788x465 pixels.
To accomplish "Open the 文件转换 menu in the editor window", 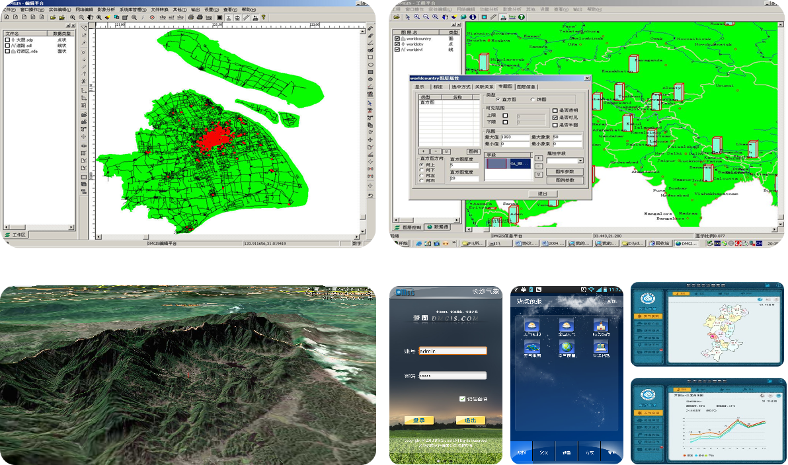I will [159, 10].
